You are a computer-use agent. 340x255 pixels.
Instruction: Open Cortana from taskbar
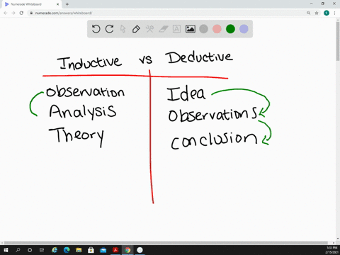(30, 250)
